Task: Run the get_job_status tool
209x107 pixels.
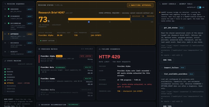Action: coord(168,60)
